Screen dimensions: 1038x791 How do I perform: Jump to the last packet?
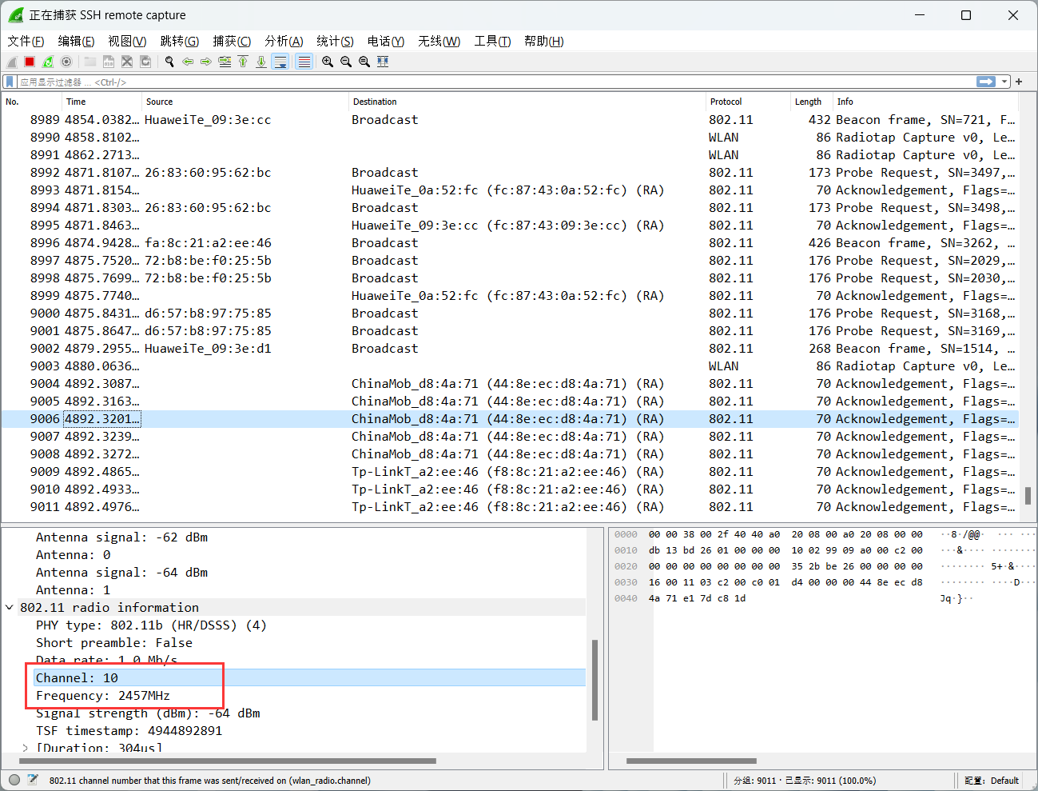tap(261, 62)
